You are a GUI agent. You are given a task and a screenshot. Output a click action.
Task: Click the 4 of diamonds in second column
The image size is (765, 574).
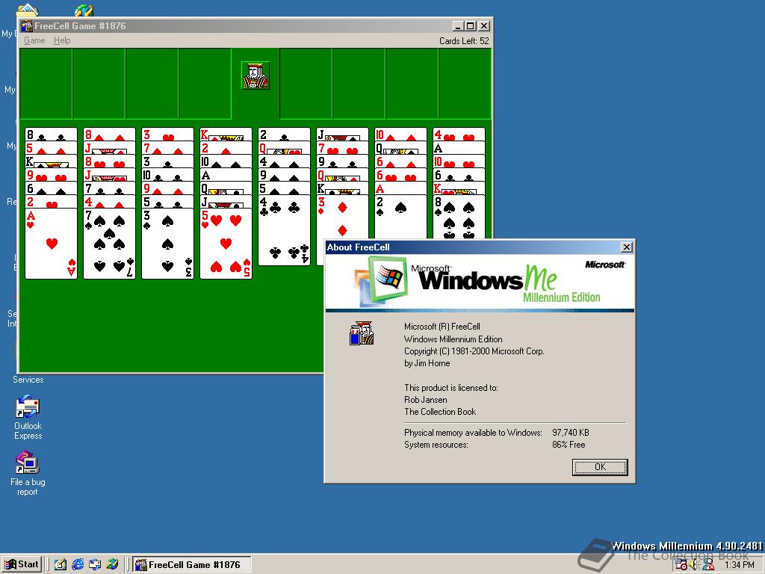pos(109,202)
